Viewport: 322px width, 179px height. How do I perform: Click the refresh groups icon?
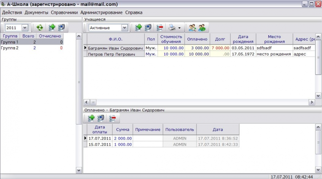[39, 27]
